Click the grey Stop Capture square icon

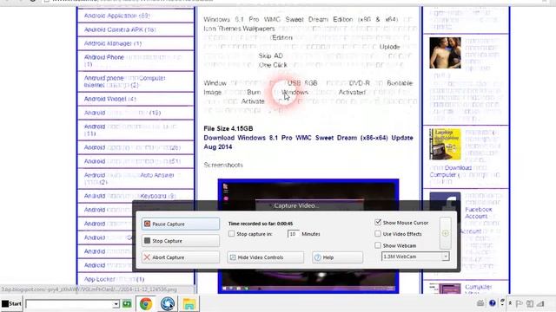point(147,241)
